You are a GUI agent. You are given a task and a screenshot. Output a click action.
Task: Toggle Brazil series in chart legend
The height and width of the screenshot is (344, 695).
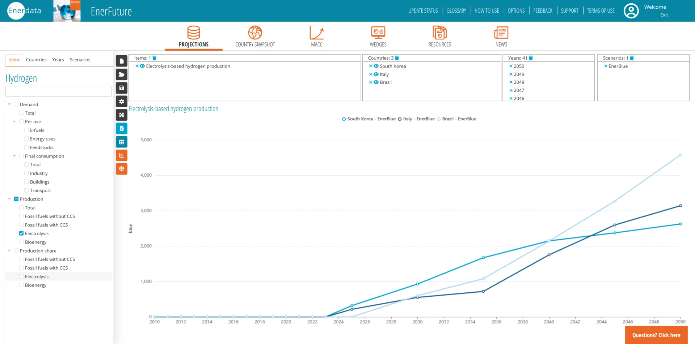[456, 119]
